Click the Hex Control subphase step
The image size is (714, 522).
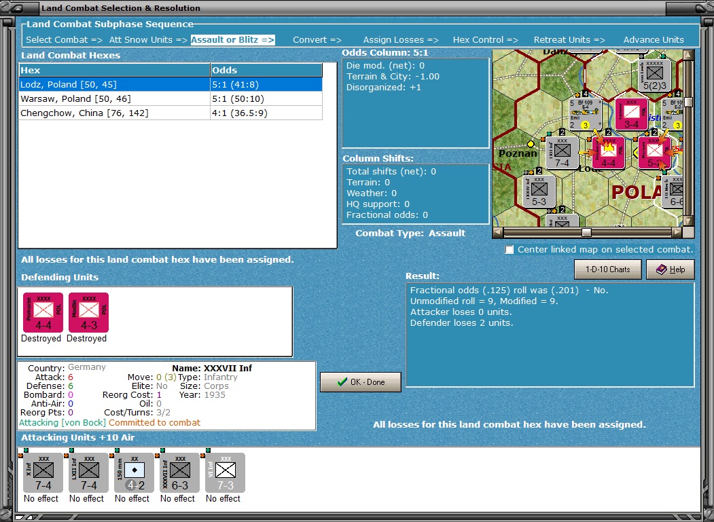click(x=486, y=39)
